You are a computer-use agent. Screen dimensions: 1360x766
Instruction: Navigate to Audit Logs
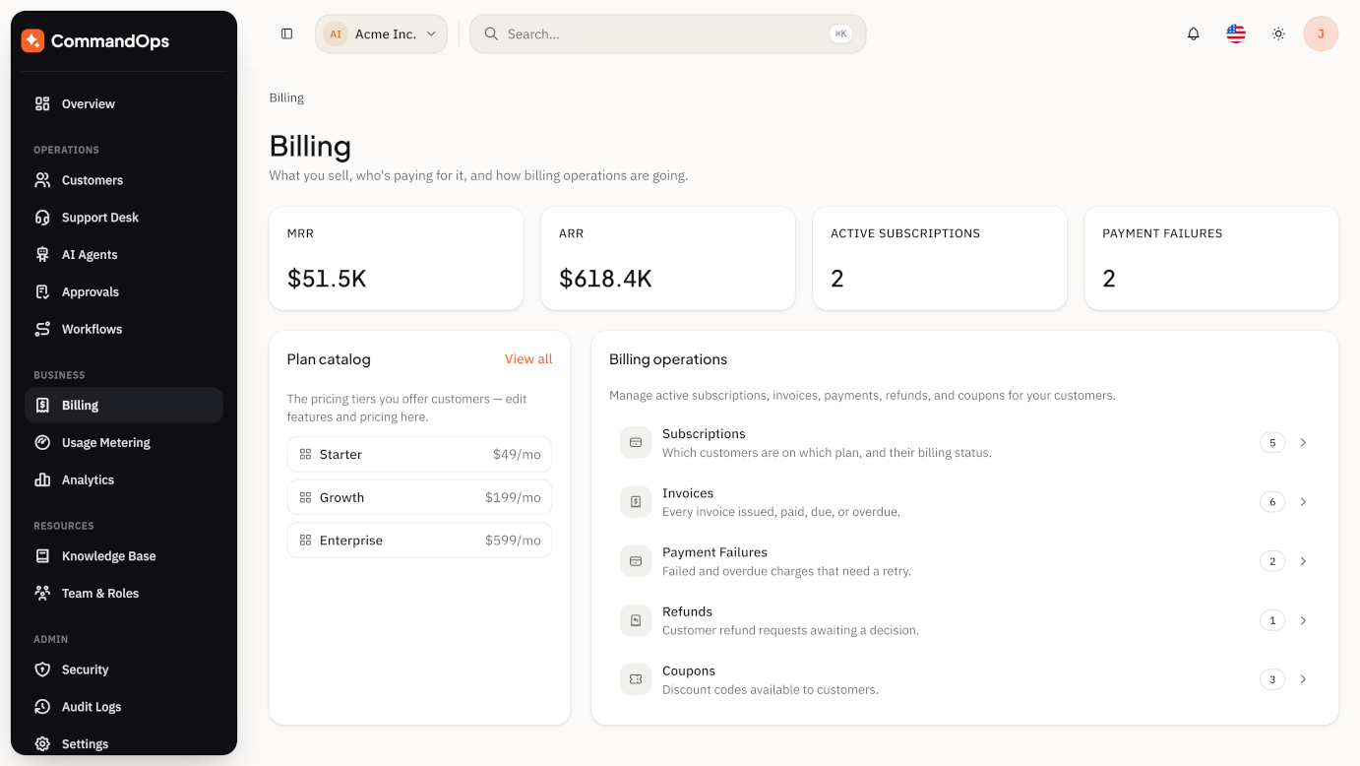(x=124, y=707)
